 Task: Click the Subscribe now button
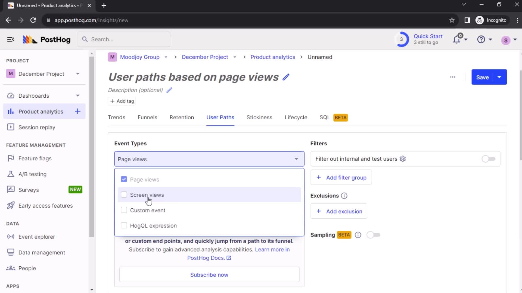(209, 275)
